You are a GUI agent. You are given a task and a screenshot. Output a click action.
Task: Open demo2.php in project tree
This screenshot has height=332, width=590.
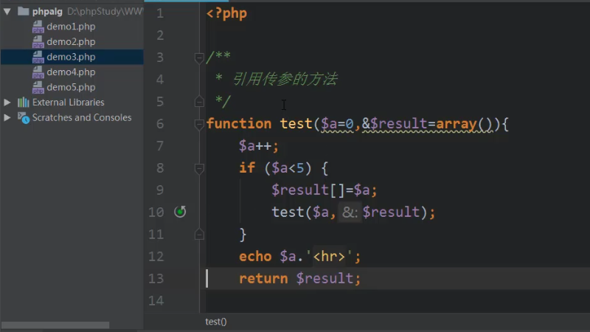(x=71, y=42)
